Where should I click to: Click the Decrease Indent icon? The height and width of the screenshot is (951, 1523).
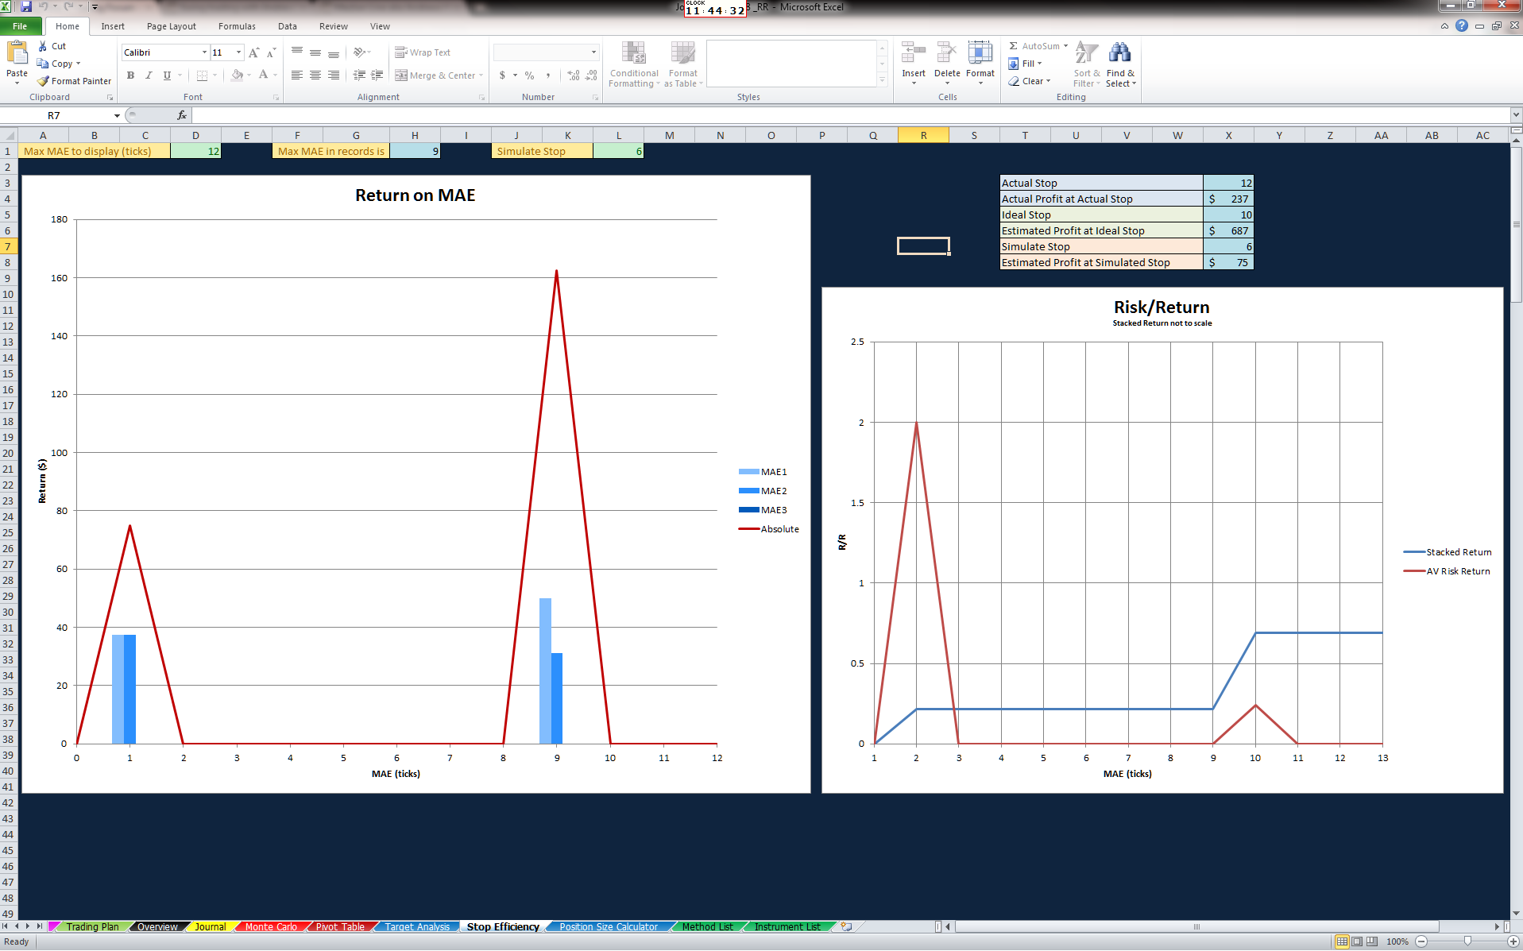pos(359,75)
